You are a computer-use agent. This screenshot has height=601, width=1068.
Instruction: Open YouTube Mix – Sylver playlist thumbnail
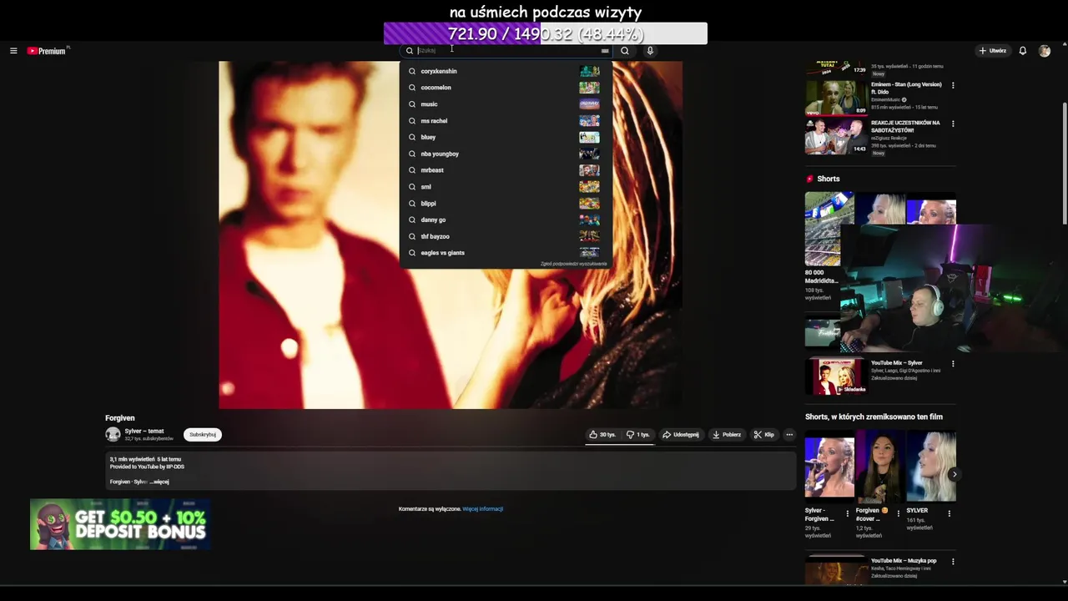pos(836,376)
